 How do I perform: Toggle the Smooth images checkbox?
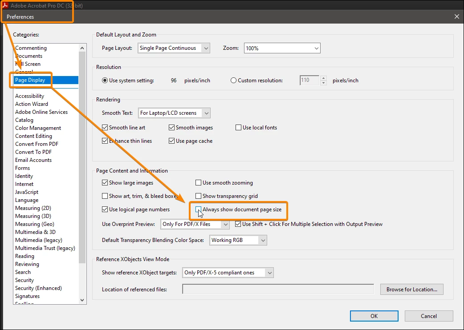coord(171,128)
